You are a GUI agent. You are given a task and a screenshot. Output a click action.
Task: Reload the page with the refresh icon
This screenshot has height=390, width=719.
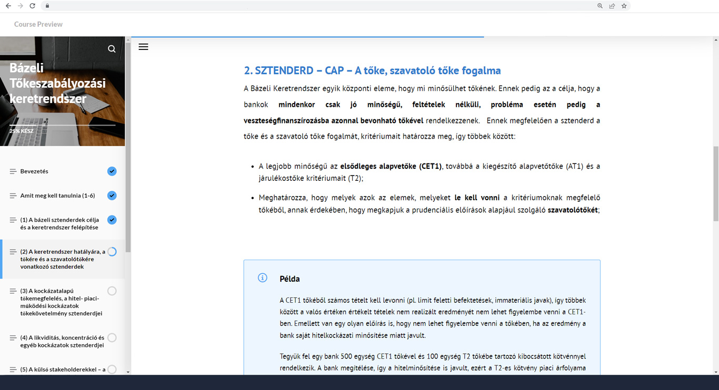point(33,6)
